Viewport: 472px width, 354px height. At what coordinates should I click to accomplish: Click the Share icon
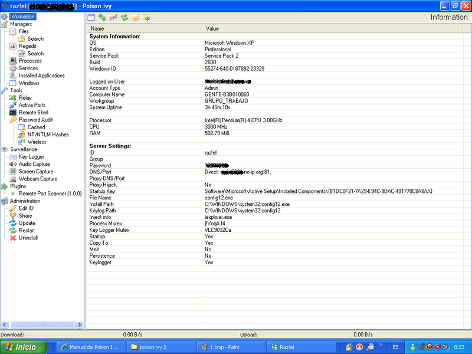(x=12, y=216)
